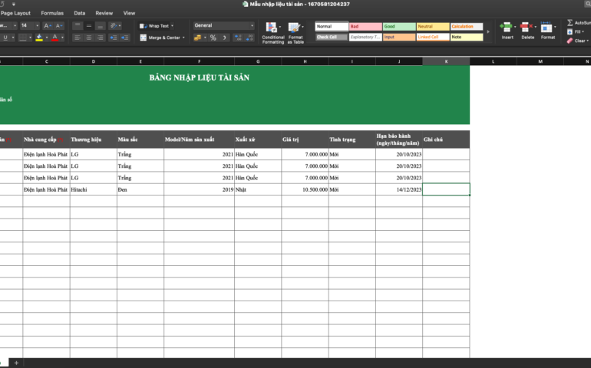Click Merge & Center button
Image resolution: width=591 pixels, height=368 pixels.
pyautogui.click(x=162, y=38)
